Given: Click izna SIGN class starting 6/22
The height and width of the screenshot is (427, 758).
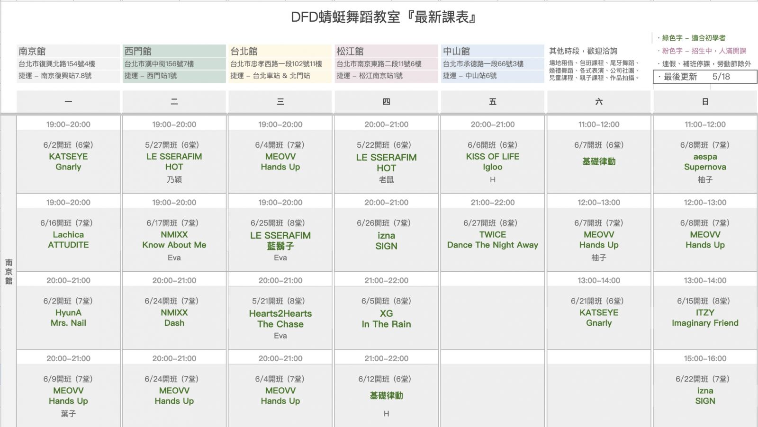Looking at the screenshot, I should (x=705, y=396).
